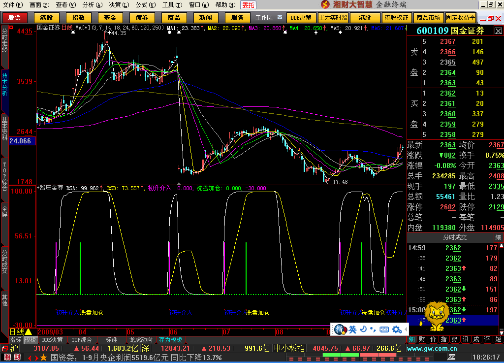Click the Z-shaped icon near the clock
The width and height of the screenshot is (504, 363).
[452, 357]
